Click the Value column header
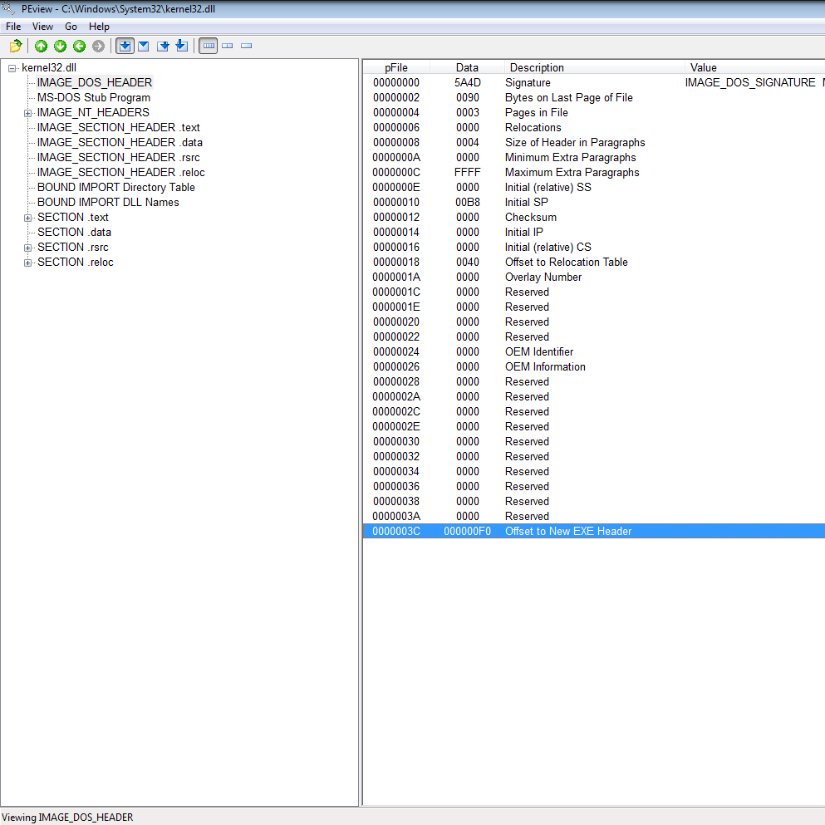The image size is (825, 825). point(755,67)
